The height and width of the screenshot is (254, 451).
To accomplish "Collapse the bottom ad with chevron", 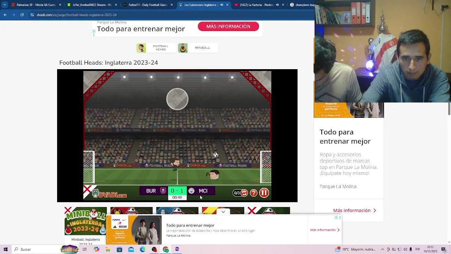I will (223, 212).
